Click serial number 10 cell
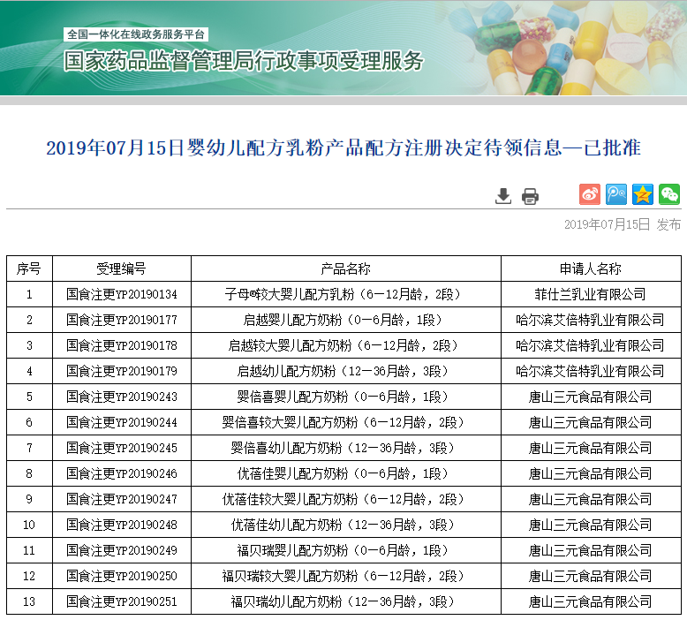This screenshot has height=620, width=687. [29, 525]
